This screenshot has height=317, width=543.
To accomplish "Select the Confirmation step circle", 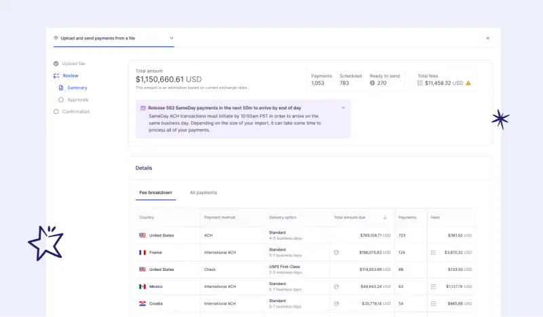I will click(x=56, y=111).
